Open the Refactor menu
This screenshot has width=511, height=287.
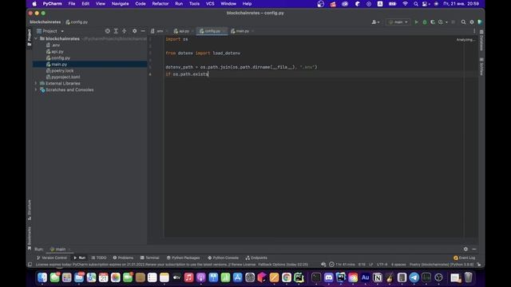point(160,4)
